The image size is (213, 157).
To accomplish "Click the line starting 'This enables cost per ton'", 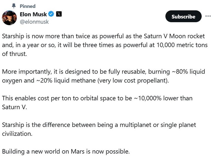I will pyautogui.click(x=97, y=98).
